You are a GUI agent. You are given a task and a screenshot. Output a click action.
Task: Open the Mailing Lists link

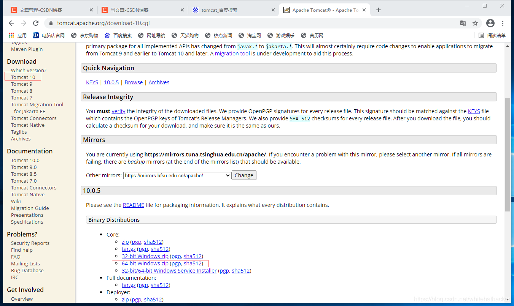tap(25, 263)
